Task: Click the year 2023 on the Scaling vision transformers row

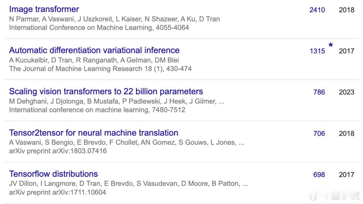Action: (x=347, y=92)
